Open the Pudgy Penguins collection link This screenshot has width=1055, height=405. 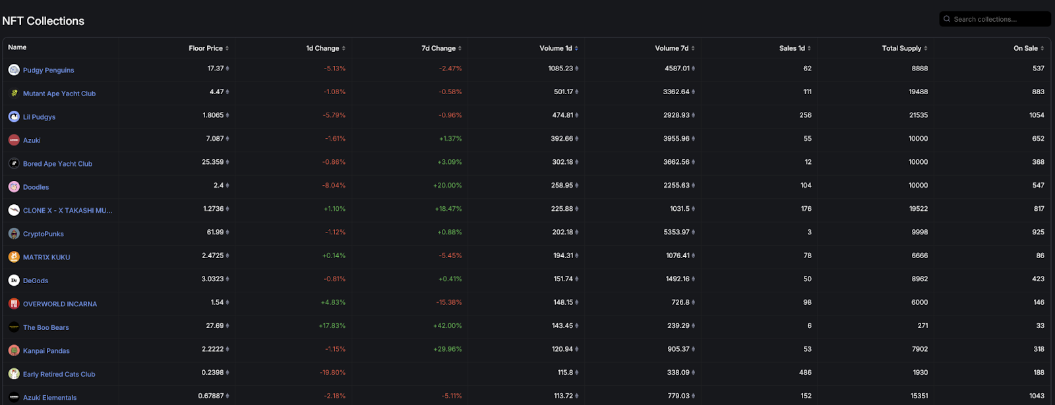point(48,70)
